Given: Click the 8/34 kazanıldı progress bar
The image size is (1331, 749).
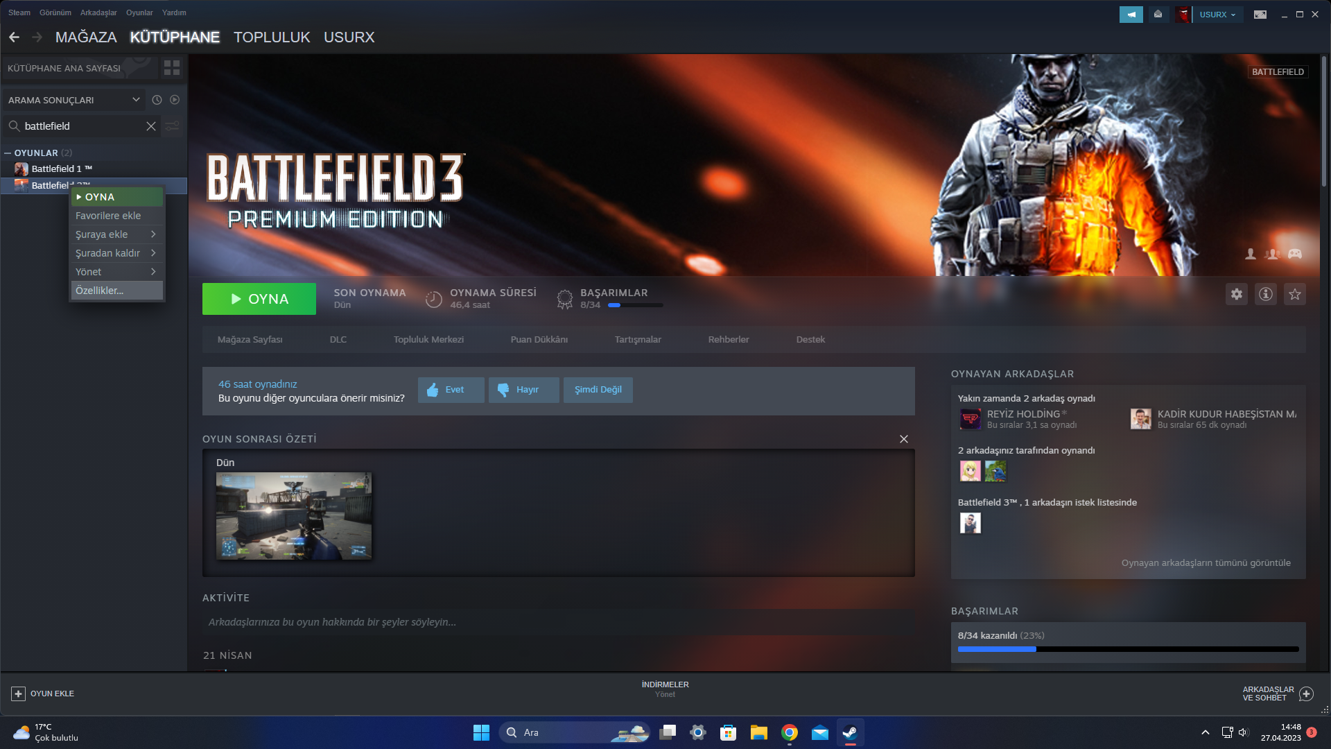Looking at the screenshot, I should point(1129,649).
